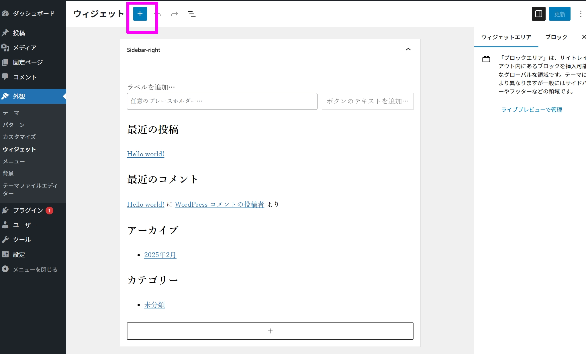Click the search placeholder input field

pyautogui.click(x=222, y=101)
